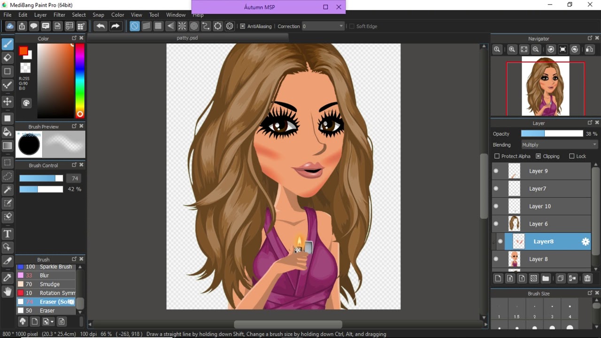
Task: Duplicate the selected layer
Action: [560, 278]
